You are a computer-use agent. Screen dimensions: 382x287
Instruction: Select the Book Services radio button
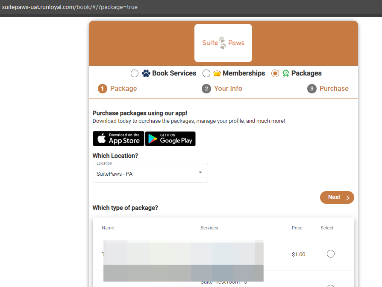coord(135,73)
